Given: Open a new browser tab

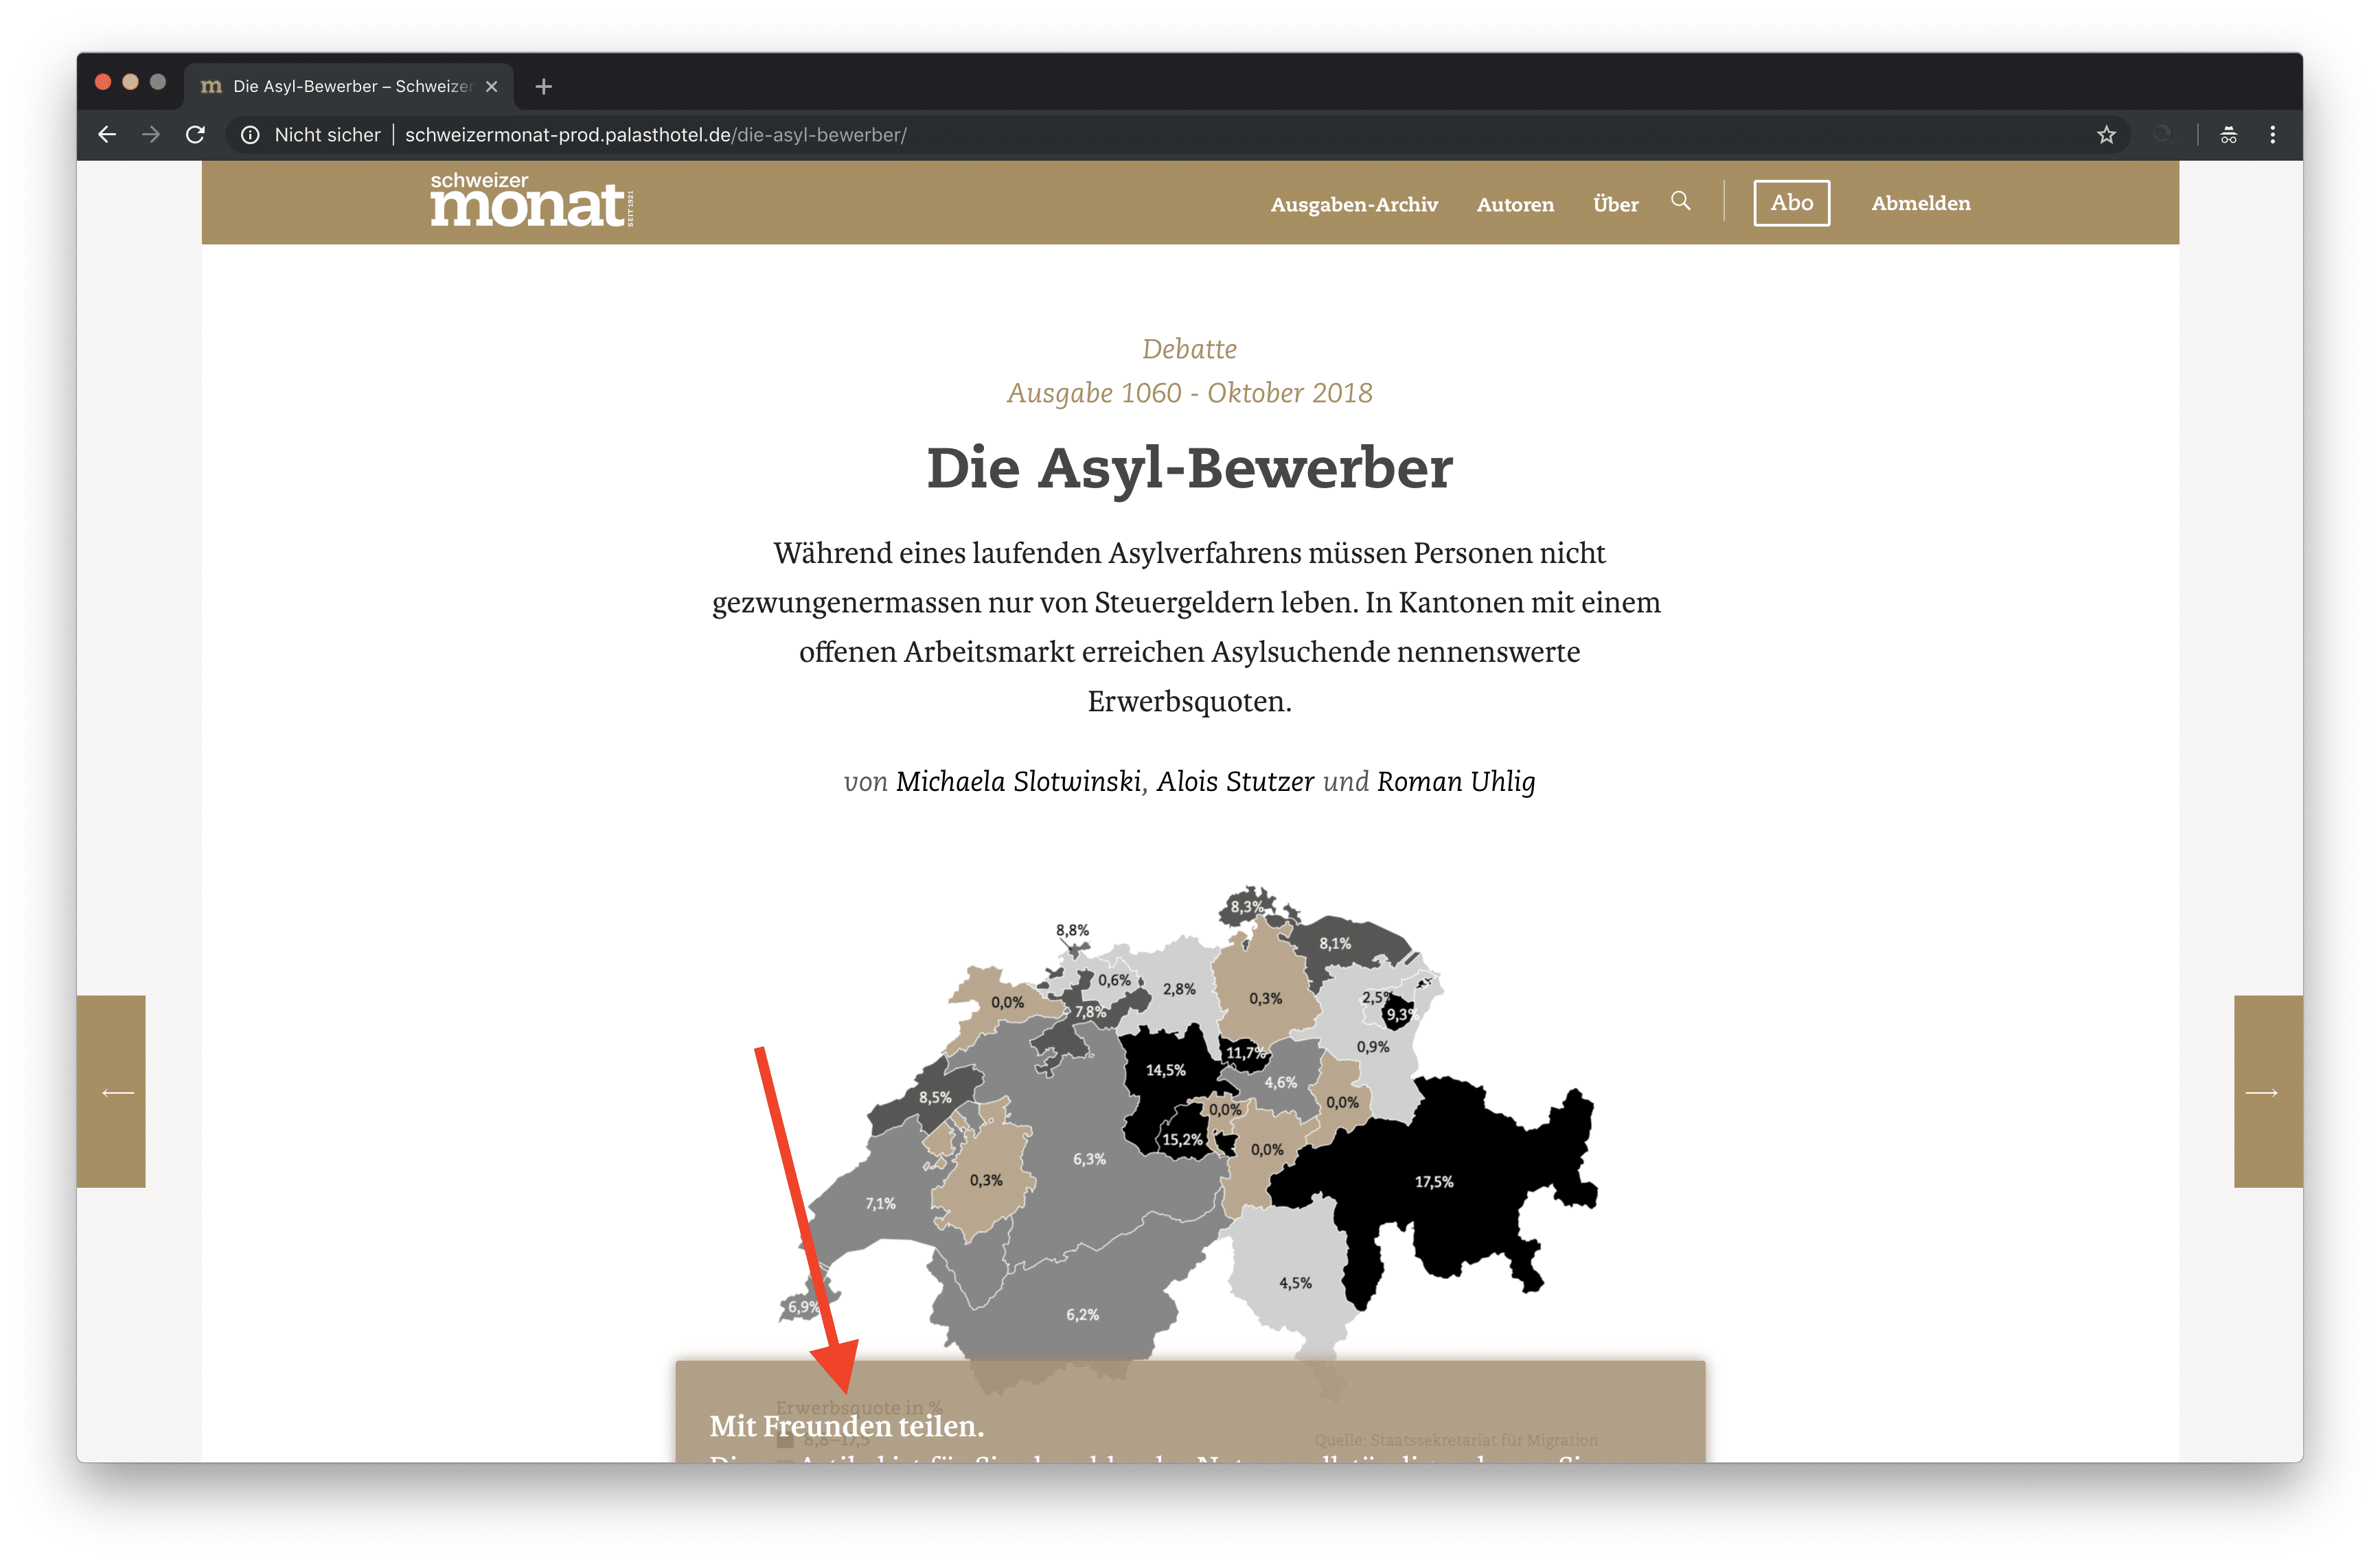Looking at the screenshot, I should (544, 87).
